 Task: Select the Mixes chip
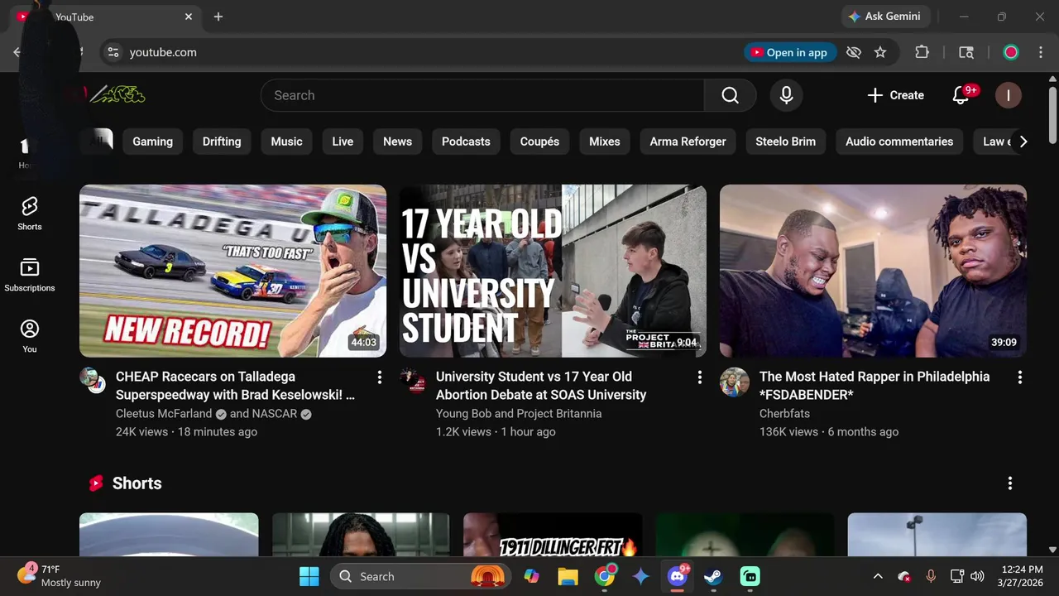(x=605, y=142)
